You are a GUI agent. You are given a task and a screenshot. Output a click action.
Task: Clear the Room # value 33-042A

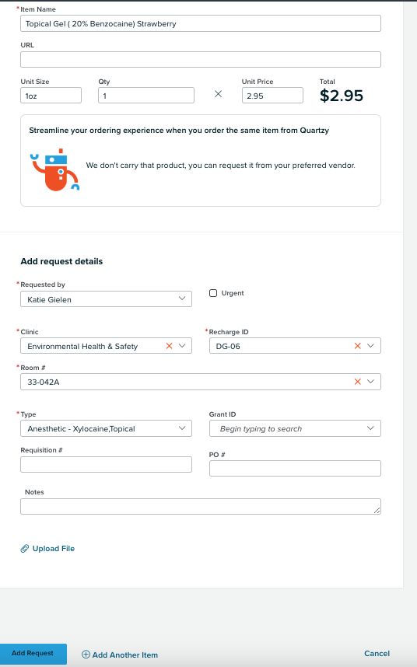tap(357, 382)
